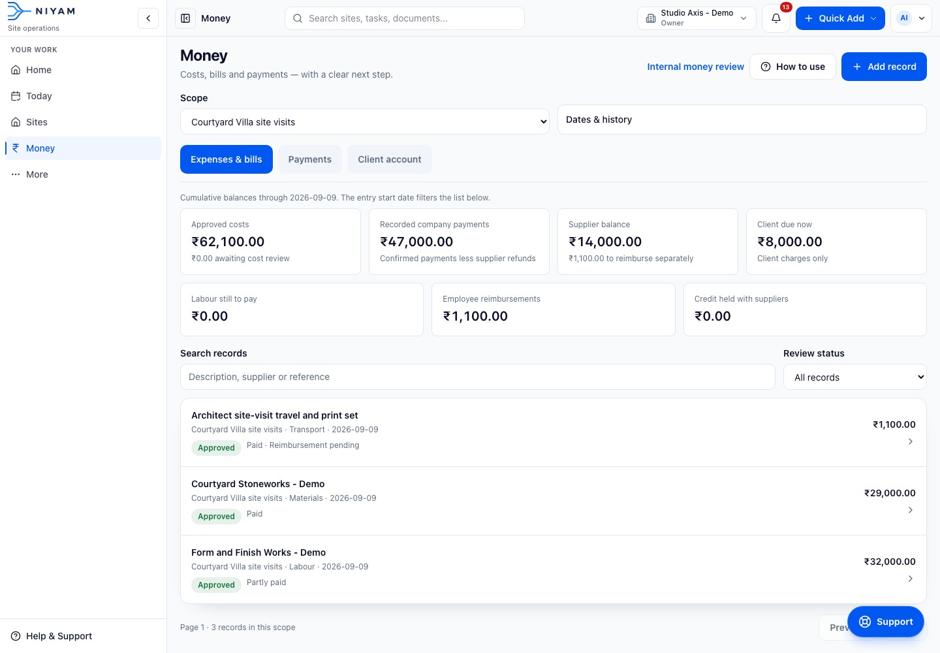This screenshot has width=940, height=653.
Task: Open the AI avatar account menu
Action: click(x=911, y=18)
